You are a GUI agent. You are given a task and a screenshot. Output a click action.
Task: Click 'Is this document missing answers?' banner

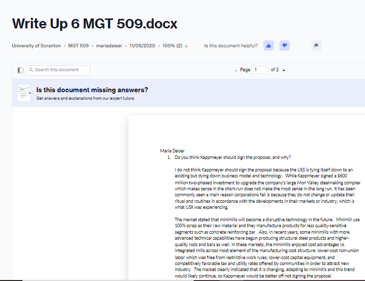coord(92,90)
